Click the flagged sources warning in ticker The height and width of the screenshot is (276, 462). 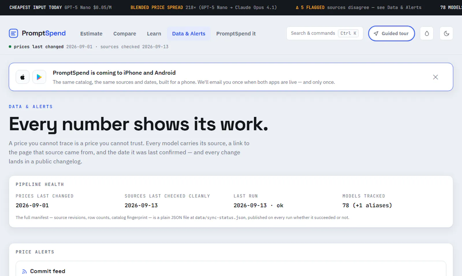(x=358, y=7)
